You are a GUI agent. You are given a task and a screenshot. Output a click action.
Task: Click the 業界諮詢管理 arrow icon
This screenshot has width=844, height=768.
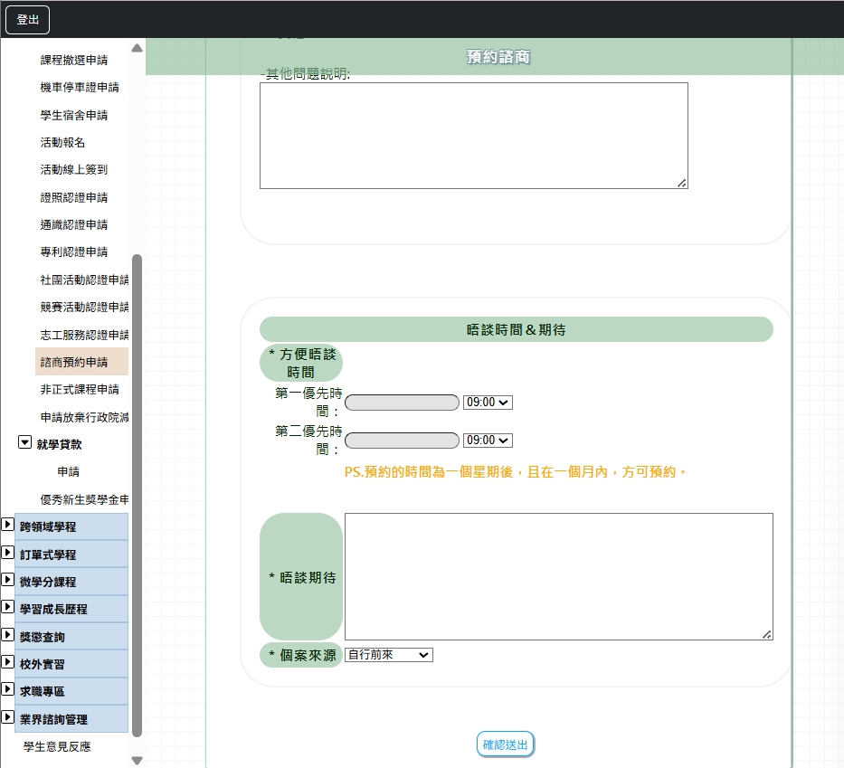[7, 719]
